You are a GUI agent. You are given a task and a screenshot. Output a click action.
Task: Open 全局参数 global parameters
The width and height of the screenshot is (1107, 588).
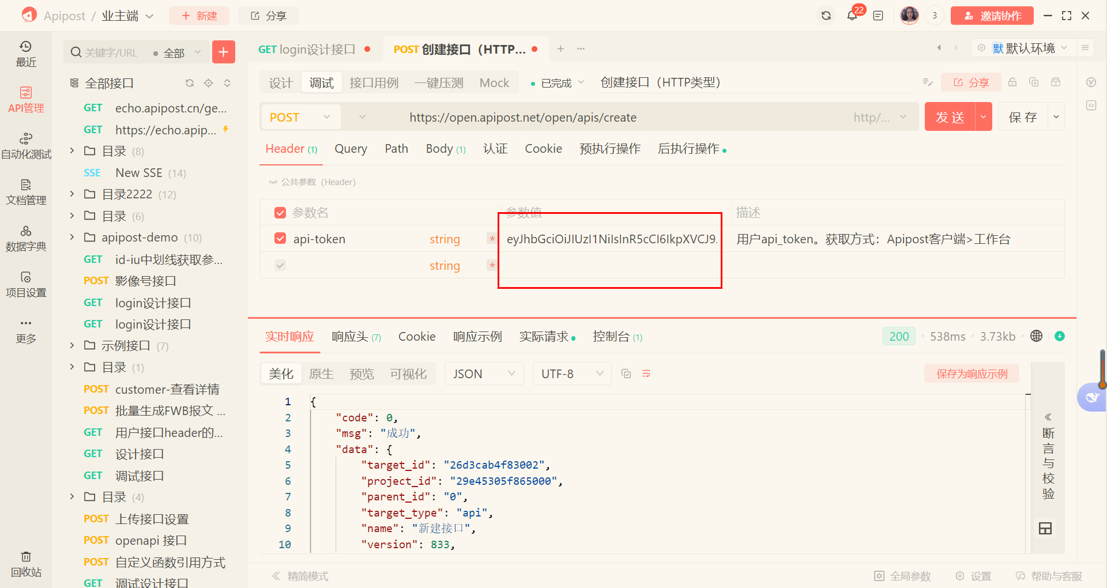coord(903,576)
